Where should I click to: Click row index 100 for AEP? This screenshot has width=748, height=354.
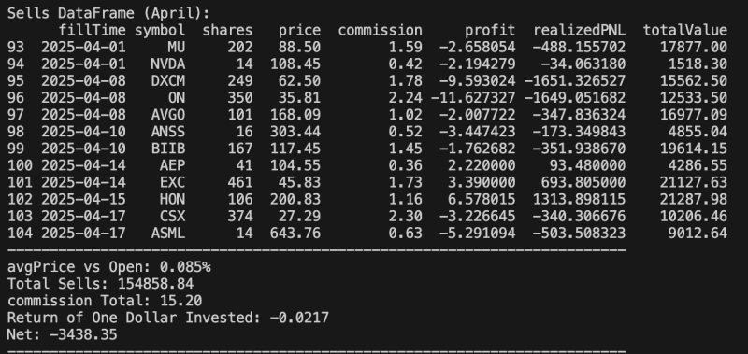(20, 165)
